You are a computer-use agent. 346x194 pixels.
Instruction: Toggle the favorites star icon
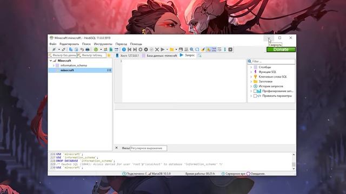coord(109,56)
